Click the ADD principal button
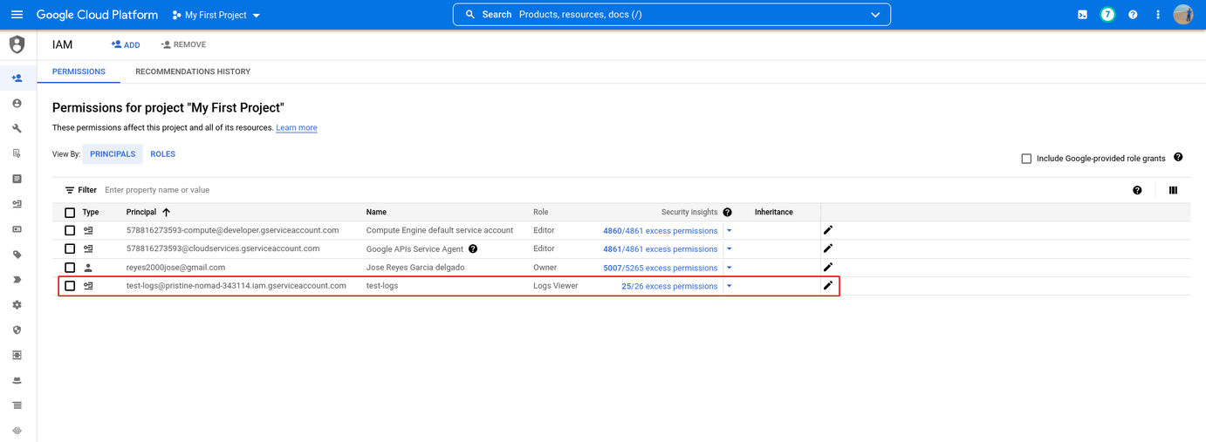 (x=126, y=44)
